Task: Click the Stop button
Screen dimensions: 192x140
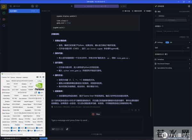Action: 96,114
